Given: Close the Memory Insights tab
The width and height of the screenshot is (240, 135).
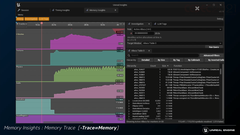Looking at the screenshot, I should pyautogui.click(x=115, y=10).
